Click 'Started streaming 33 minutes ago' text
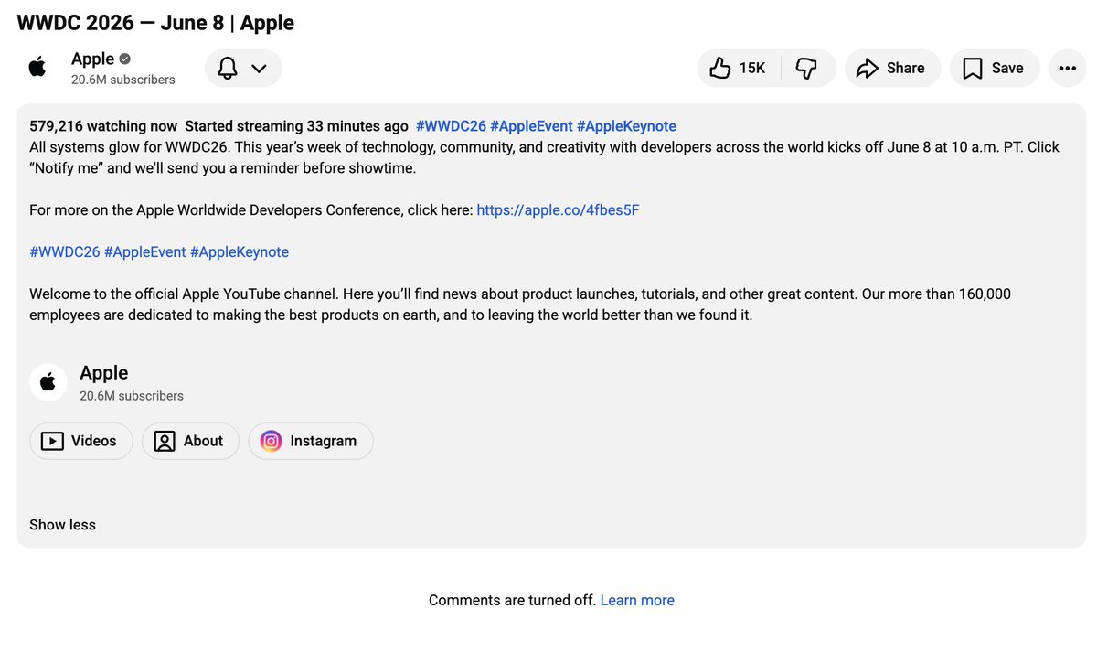This screenshot has height=663, width=1097. click(x=296, y=126)
